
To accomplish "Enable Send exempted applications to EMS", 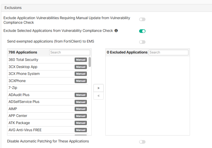I will tap(142, 42).
